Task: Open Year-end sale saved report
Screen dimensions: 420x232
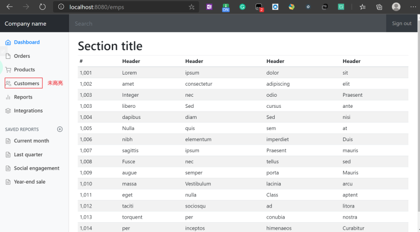Action: [x=30, y=182]
